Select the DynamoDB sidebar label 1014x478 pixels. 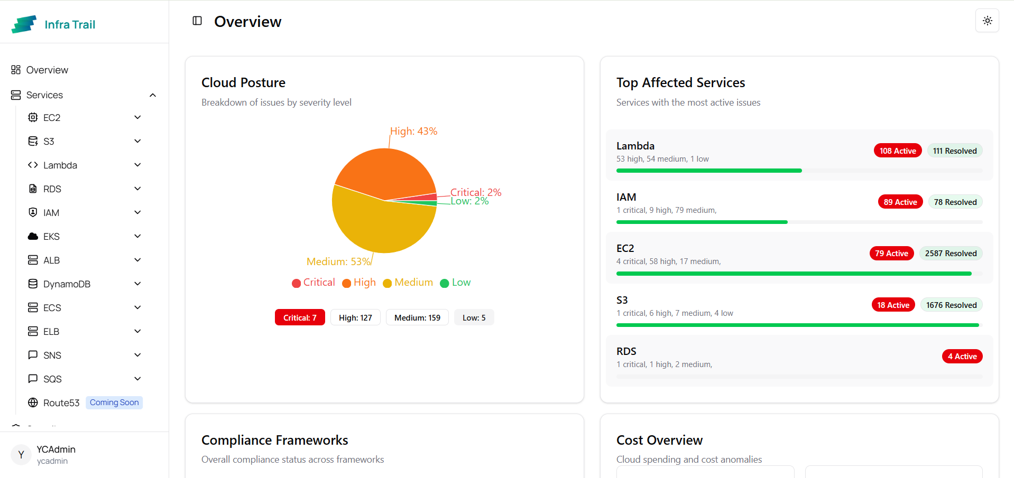pyautogui.click(x=67, y=284)
